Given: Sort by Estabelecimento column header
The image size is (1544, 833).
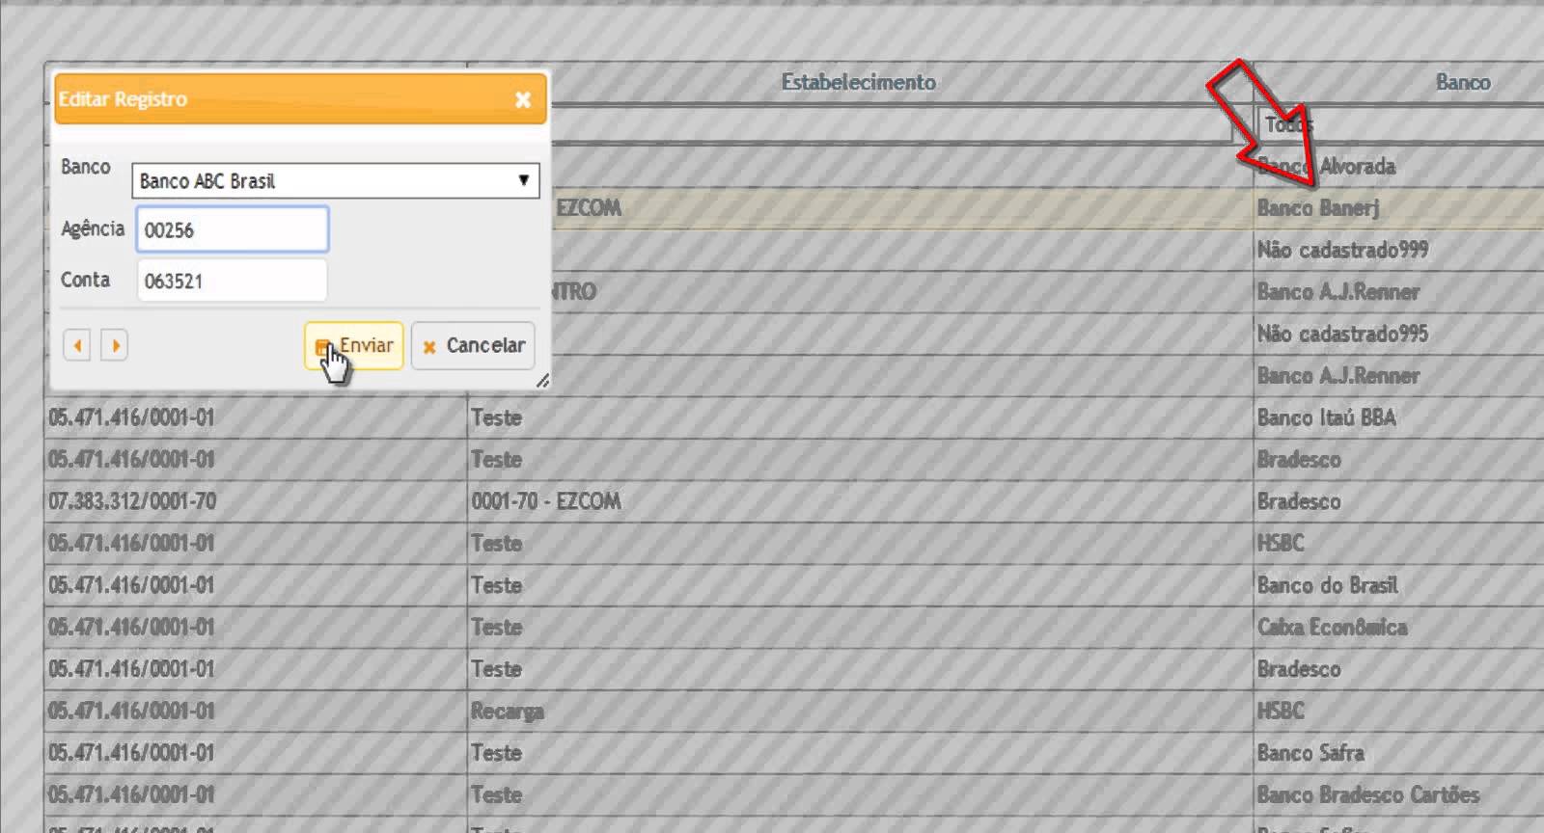Looking at the screenshot, I should tap(858, 83).
